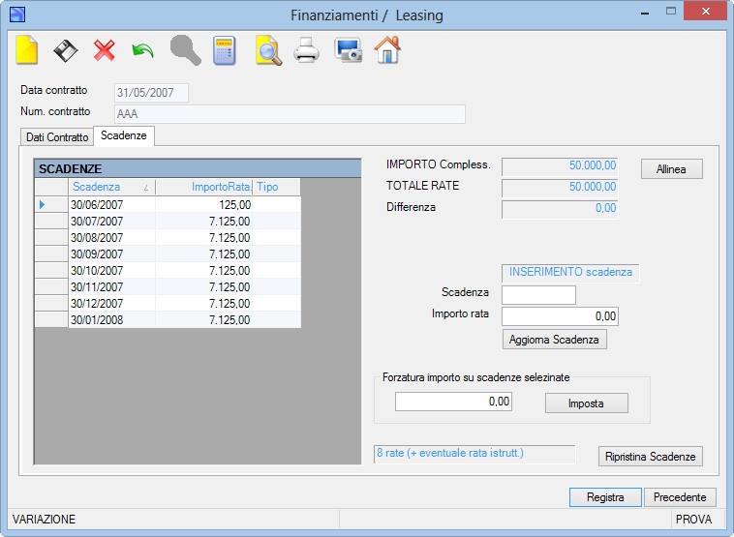This screenshot has width=734, height=537.
Task: Click the Aggiorna Scadenza button
Action: click(554, 340)
